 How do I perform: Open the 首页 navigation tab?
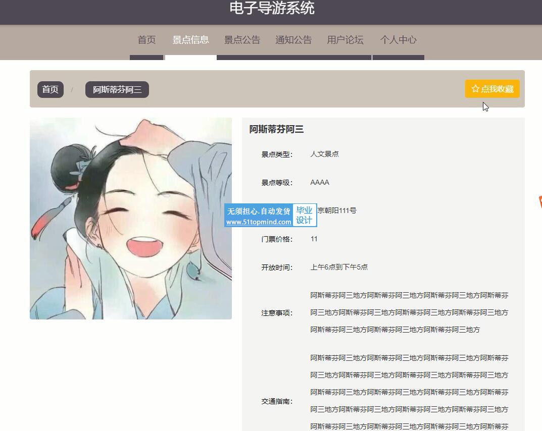[146, 40]
